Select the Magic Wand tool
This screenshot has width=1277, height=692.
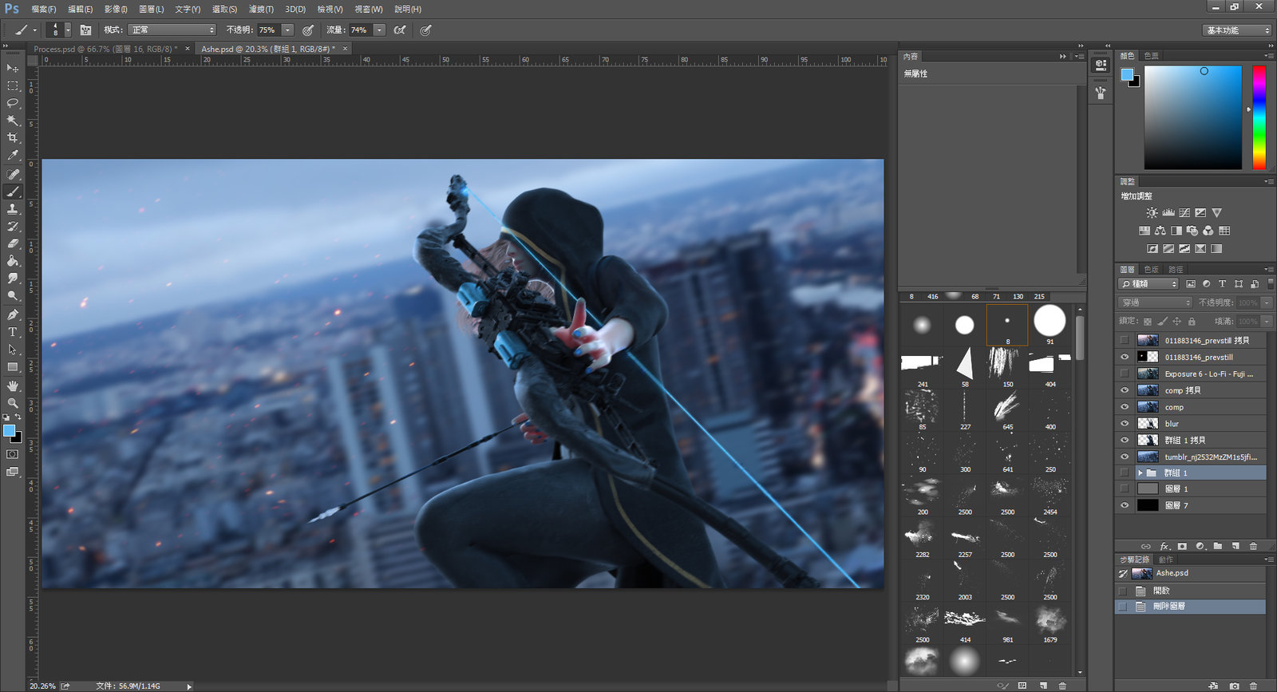13,121
